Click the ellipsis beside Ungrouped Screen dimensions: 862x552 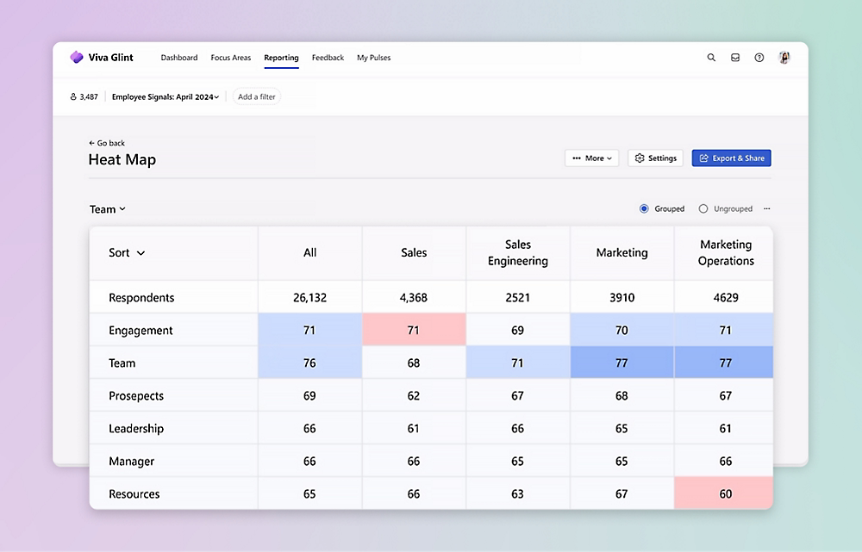[767, 209]
